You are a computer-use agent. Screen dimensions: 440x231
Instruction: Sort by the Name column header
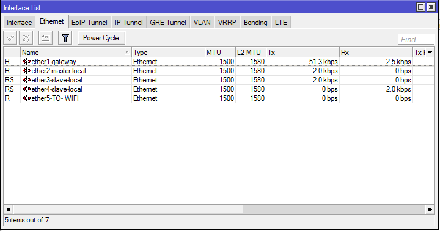coord(76,53)
